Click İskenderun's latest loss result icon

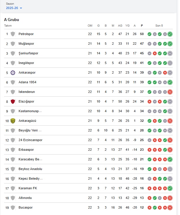coord(170,92)
